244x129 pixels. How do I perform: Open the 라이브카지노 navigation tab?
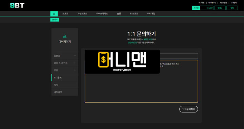(102, 14)
